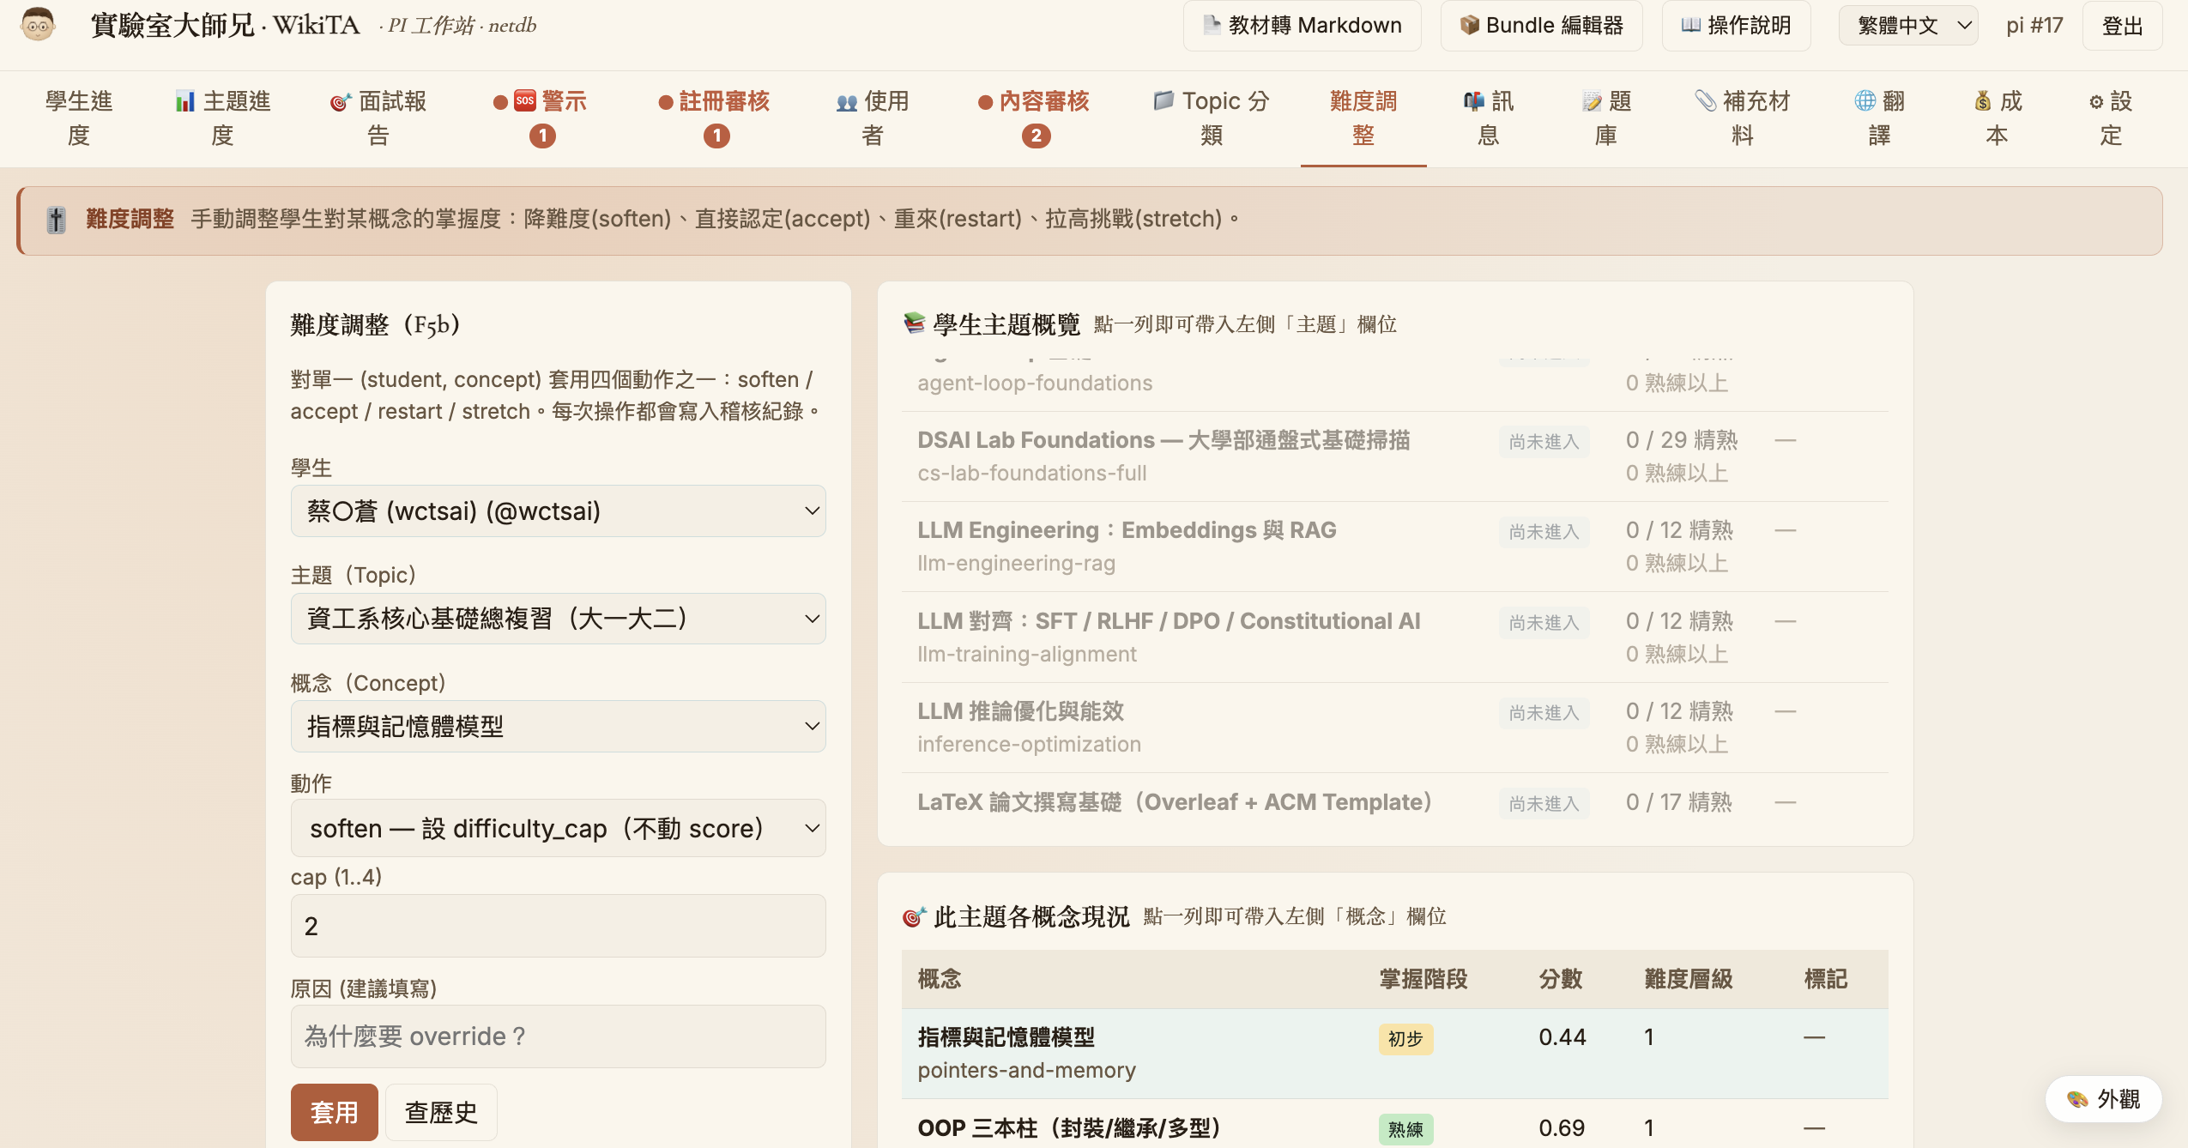Screen dimensions: 2188x1148
Task: Open the SOS 警示 tab
Action: [x=541, y=118]
